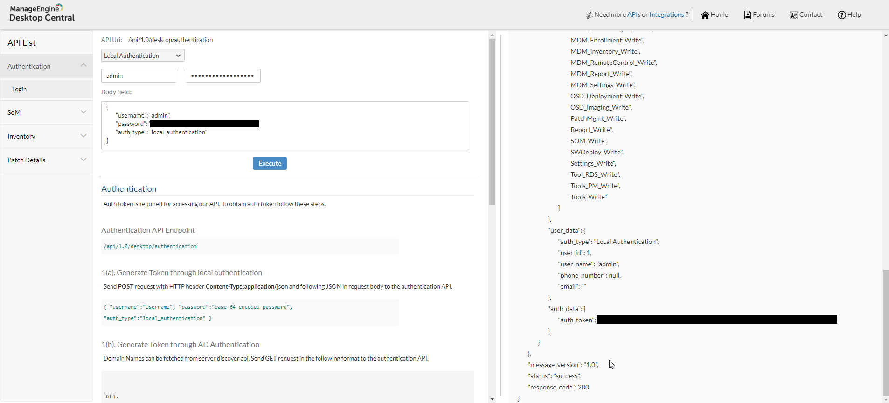
Task: Open the Integrations link
Action: click(667, 14)
